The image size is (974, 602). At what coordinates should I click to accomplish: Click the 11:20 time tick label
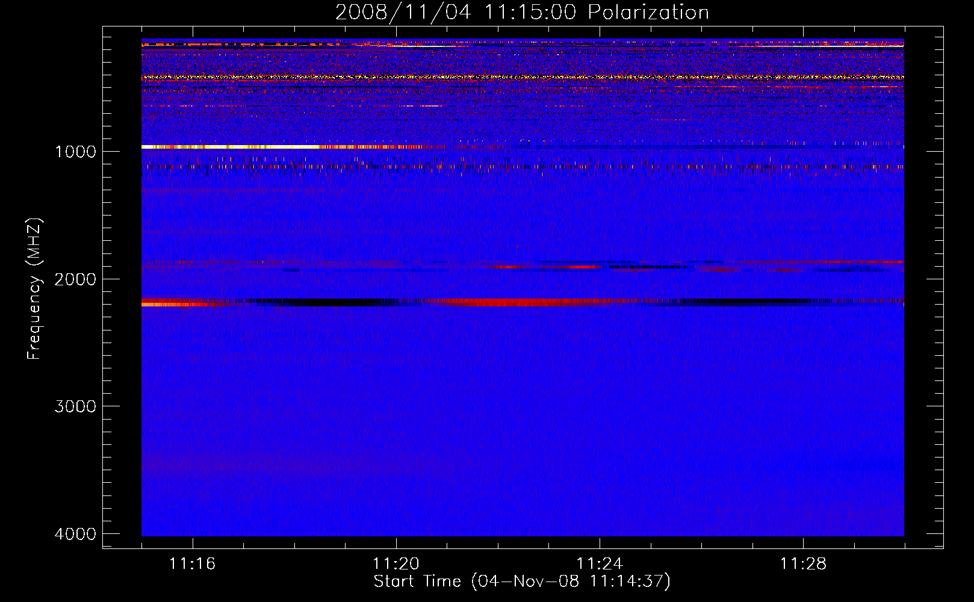pyautogui.click(x=395, y=563)
